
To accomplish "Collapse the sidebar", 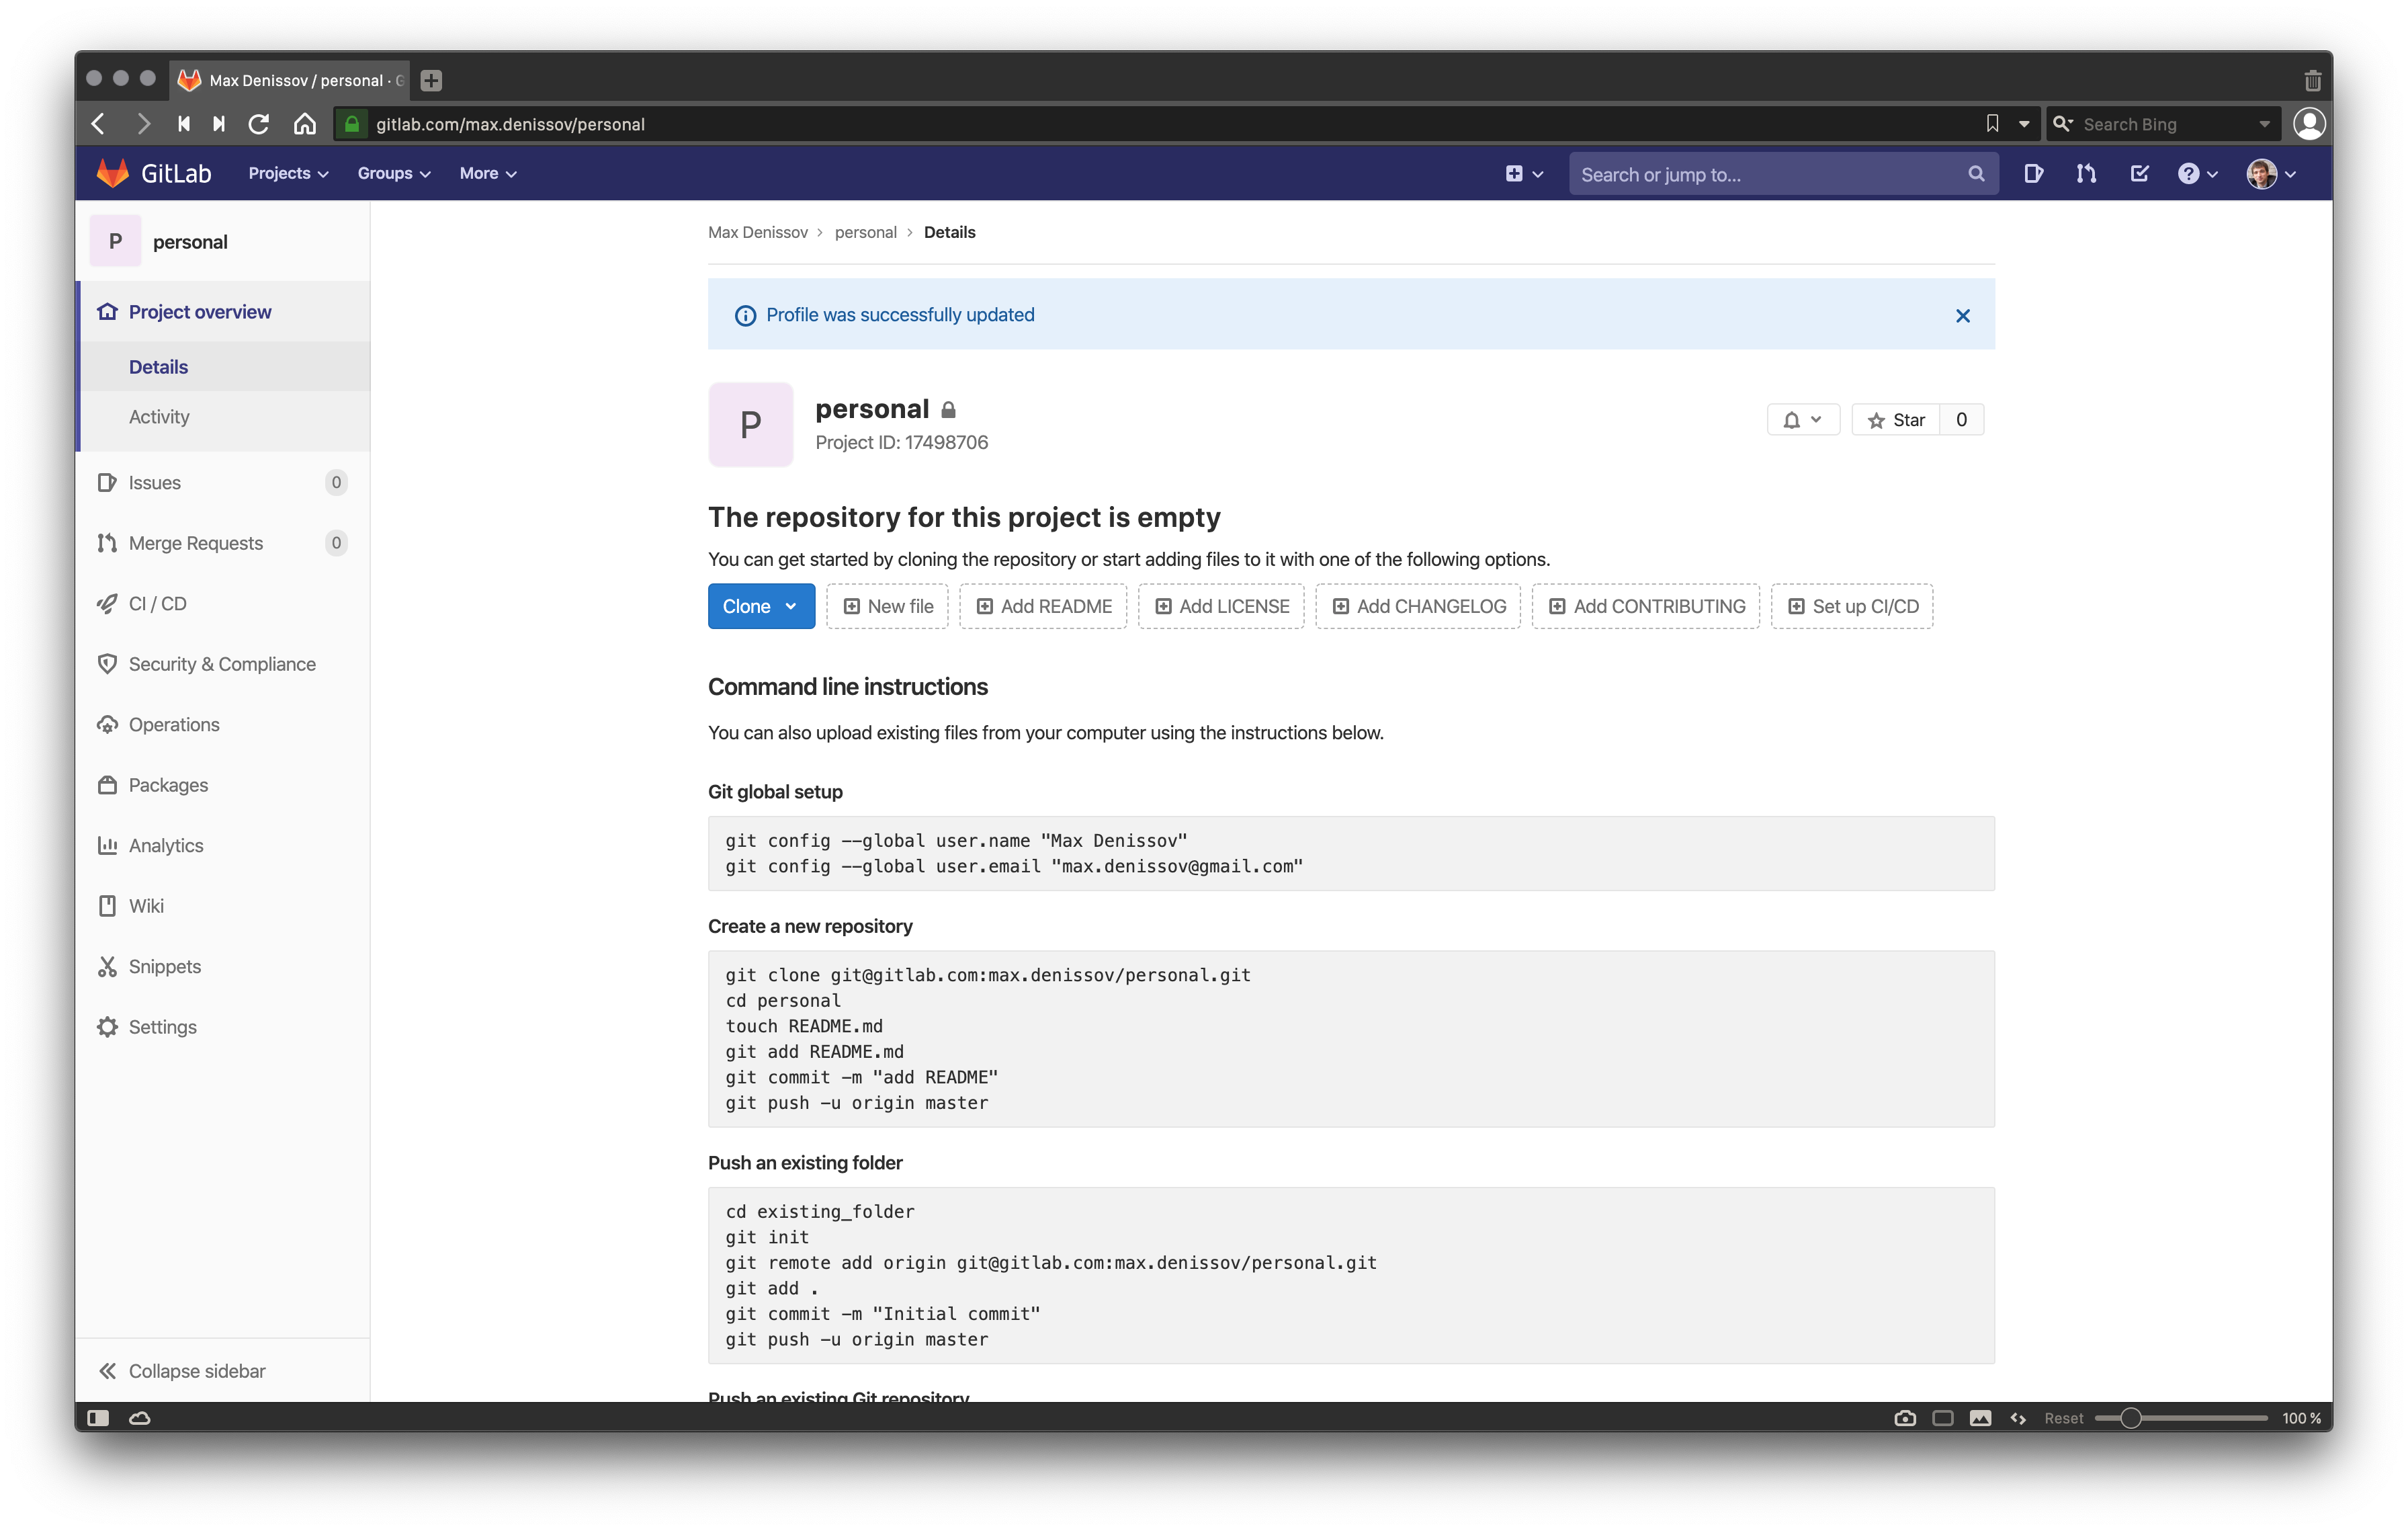I will point(222,1371).
